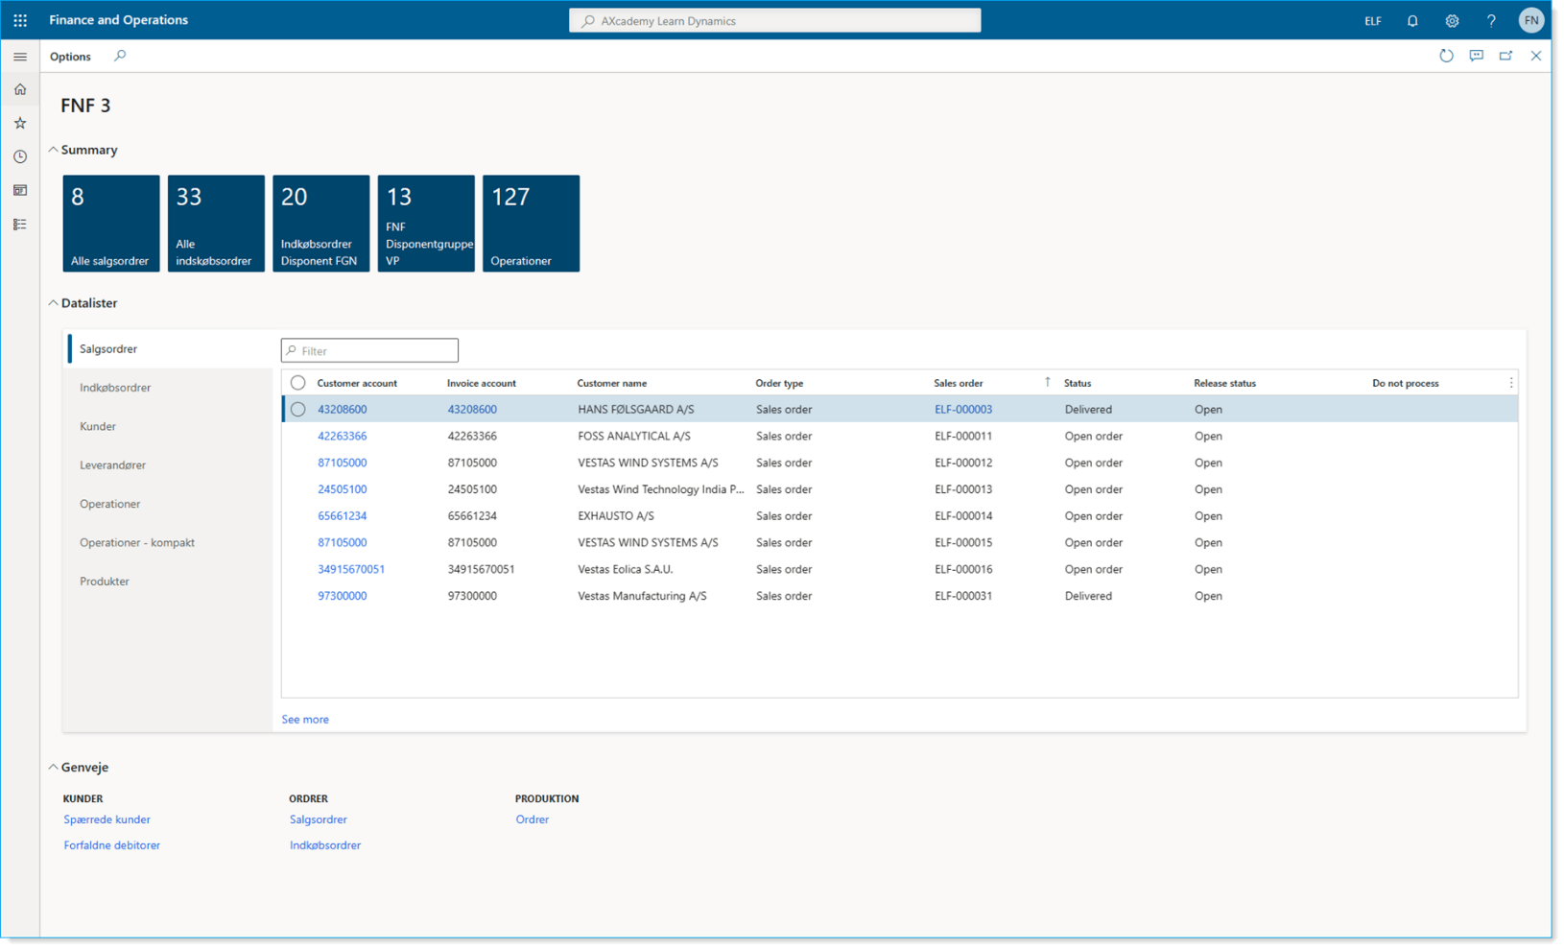This screenshot has width=1564, height=950.
Task: Open Alle indkøbsordrer tile
Action: [216, 223]
